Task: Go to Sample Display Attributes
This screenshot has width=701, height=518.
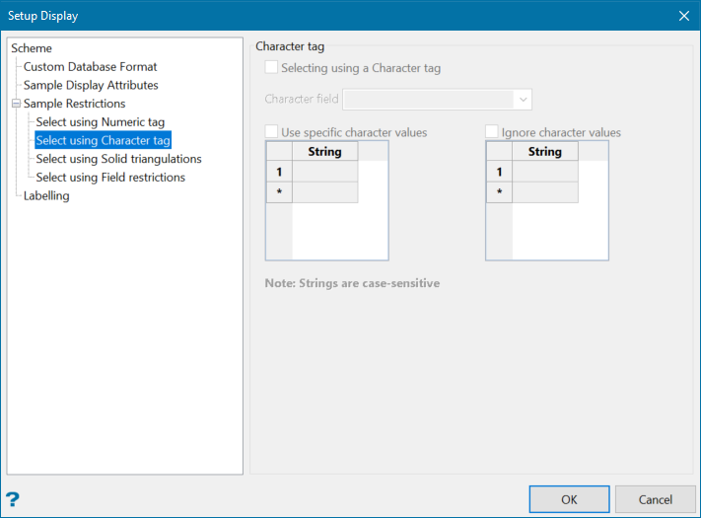Action: click(x=91, y=86)
